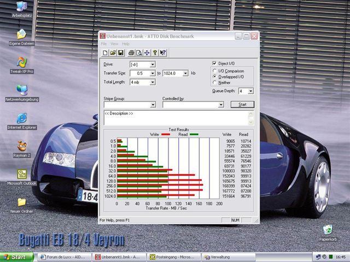Click the red Write legend swatch
Viewport: 350px width, 262px height.
click(x=166, y=134)
